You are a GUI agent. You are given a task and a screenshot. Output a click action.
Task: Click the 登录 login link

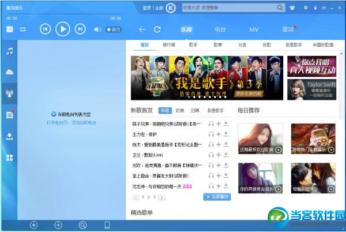[147, 8]
